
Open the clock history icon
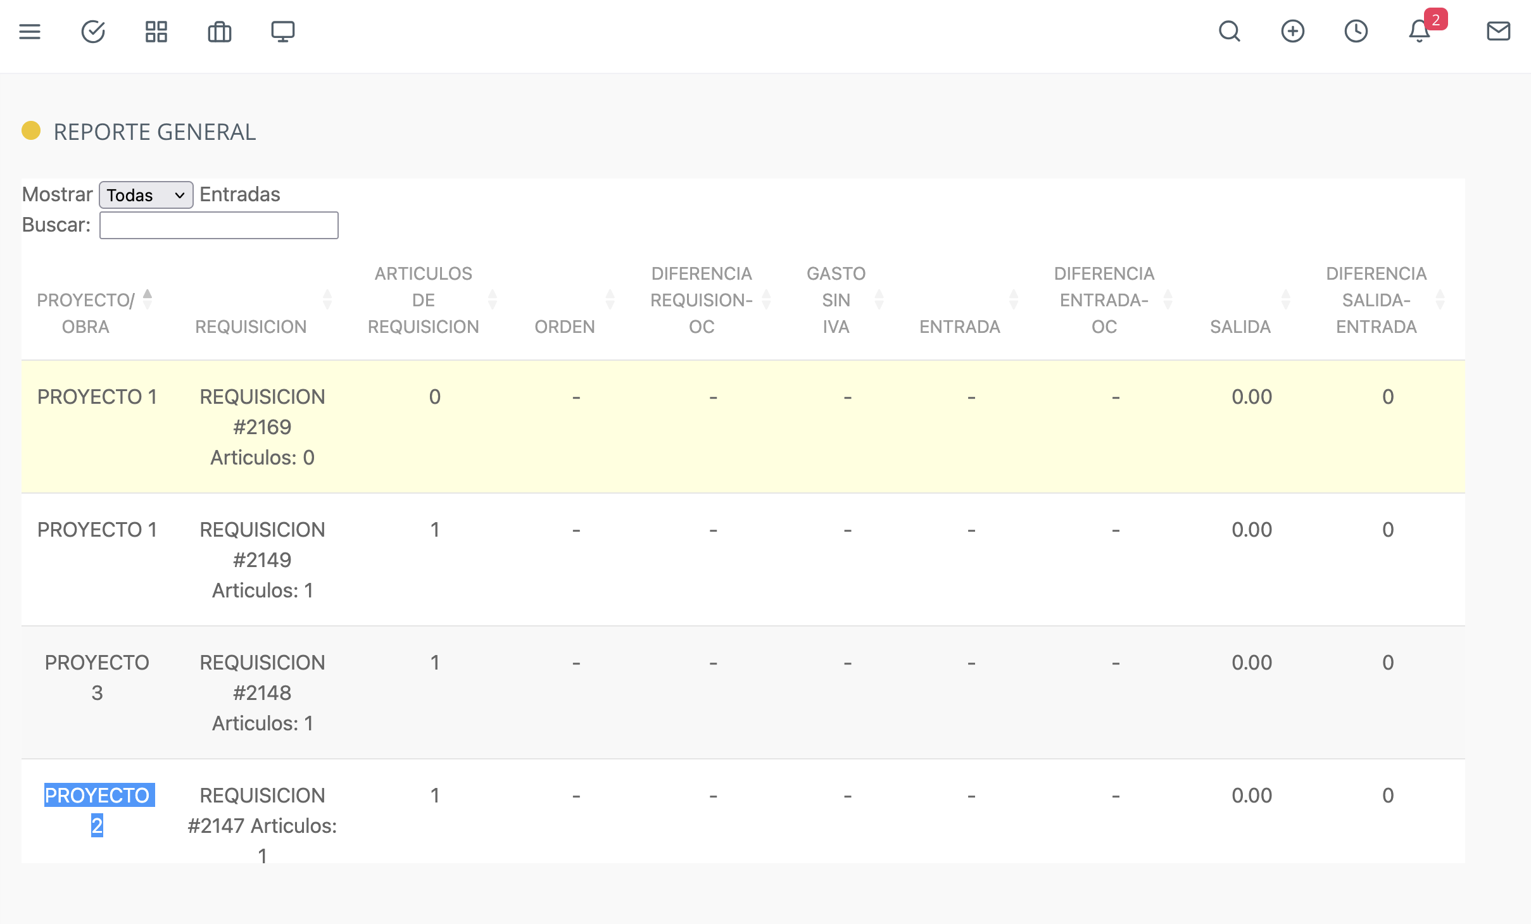(1356, 32)
